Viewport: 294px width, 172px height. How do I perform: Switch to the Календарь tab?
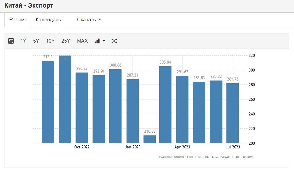click(x=48, y=20)
